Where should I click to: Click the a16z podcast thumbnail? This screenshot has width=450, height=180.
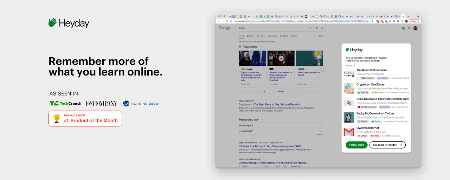coord(349,88)
